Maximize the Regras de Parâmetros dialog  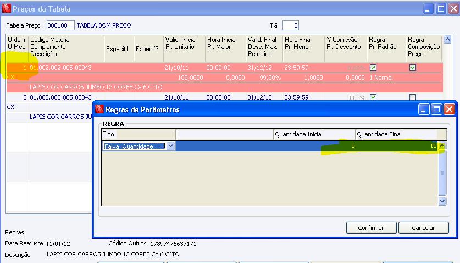click(436, 109)
